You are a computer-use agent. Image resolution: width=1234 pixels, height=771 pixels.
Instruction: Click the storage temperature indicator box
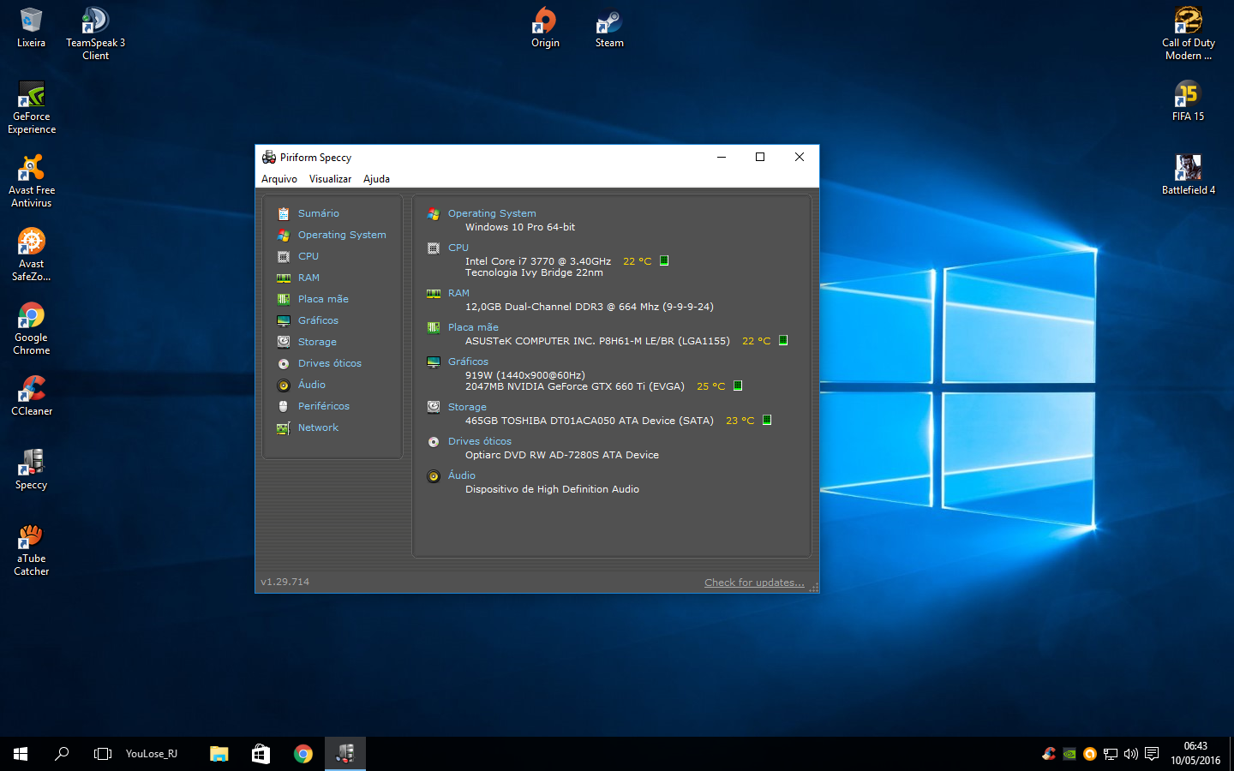767,420
